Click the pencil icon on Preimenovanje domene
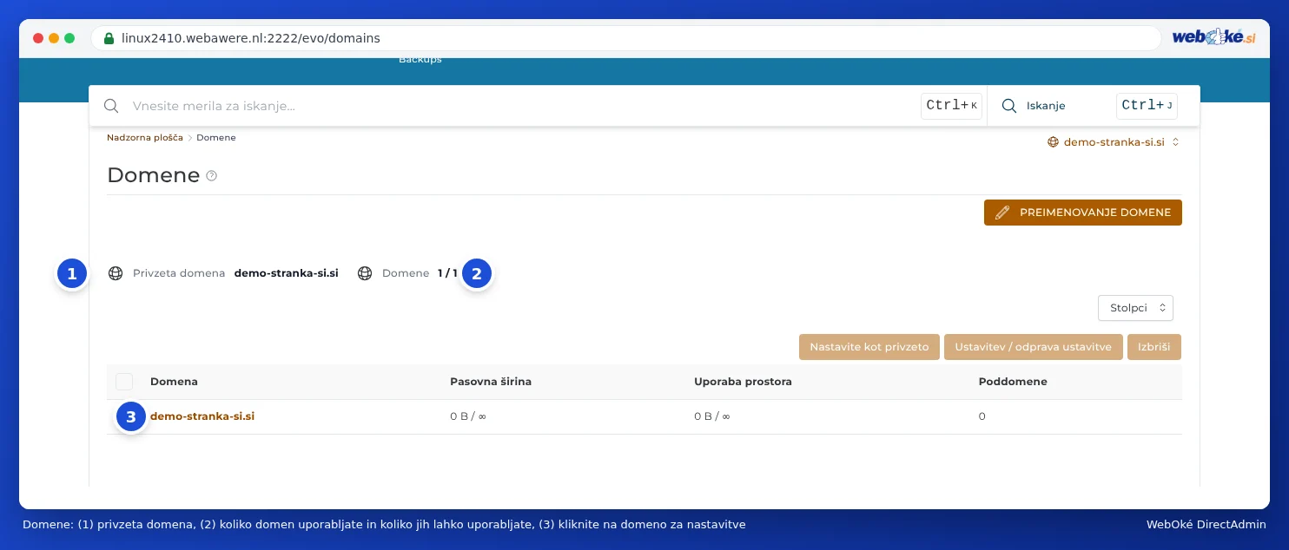1289x550 pixels. point(1002,213)
